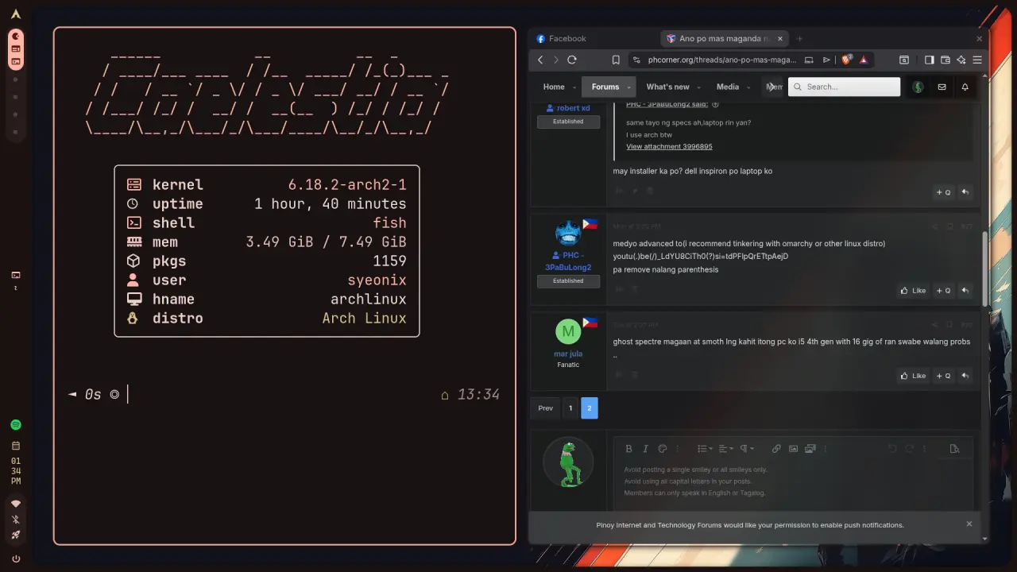Open the 'View attachment 3996895' link

click(669, 147)
